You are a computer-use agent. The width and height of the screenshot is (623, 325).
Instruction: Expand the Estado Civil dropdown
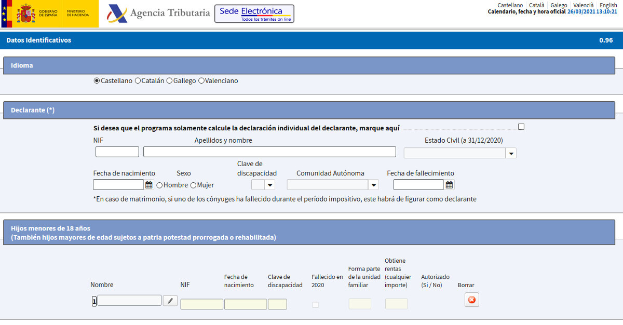click(511, 153)
